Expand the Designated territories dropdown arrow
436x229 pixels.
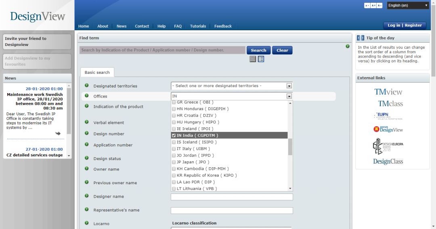(289, 86)
